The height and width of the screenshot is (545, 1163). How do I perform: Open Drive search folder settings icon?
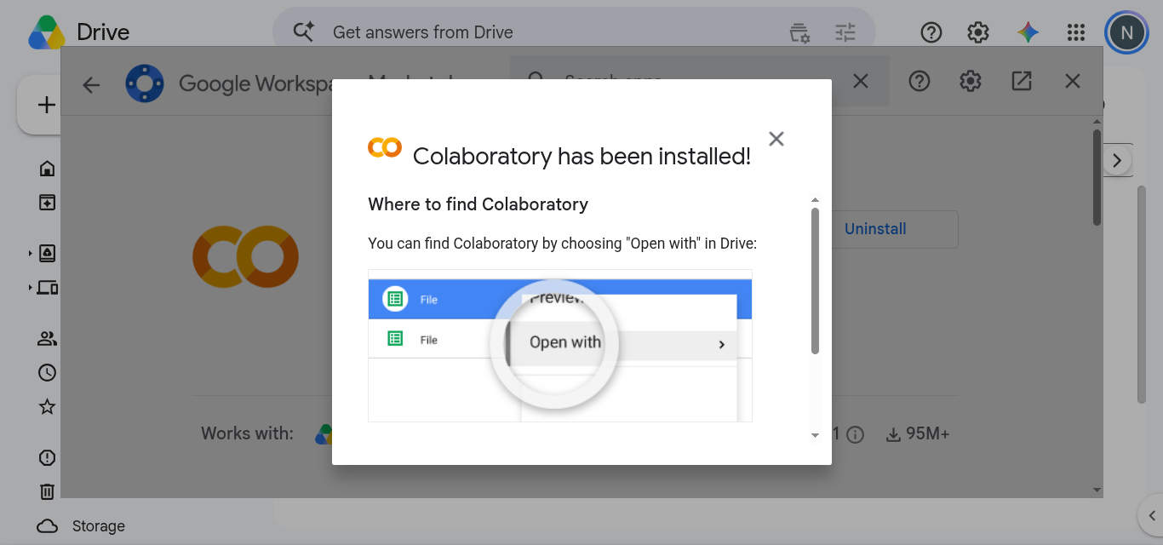tap(799, 33)
